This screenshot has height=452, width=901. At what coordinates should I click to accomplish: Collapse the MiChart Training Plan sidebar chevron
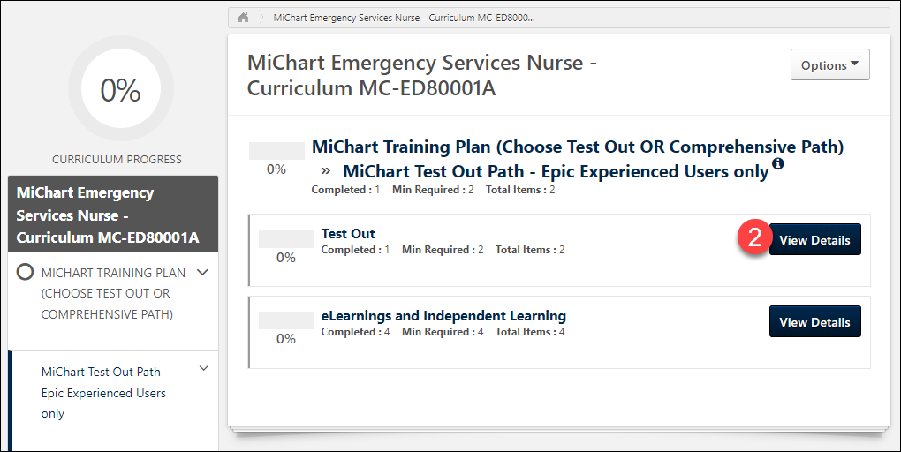coord(202,274)
